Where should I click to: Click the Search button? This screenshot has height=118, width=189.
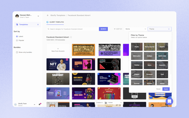(103, 29)
